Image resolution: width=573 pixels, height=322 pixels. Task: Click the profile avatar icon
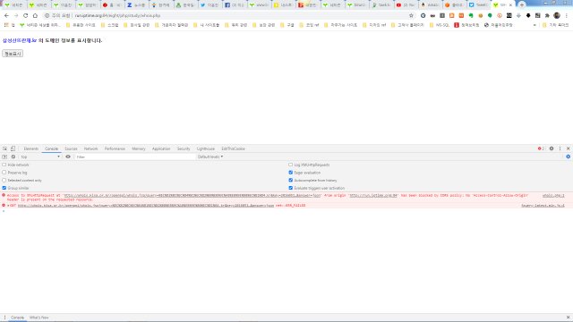pyautogui.click(x=557, y=16)
